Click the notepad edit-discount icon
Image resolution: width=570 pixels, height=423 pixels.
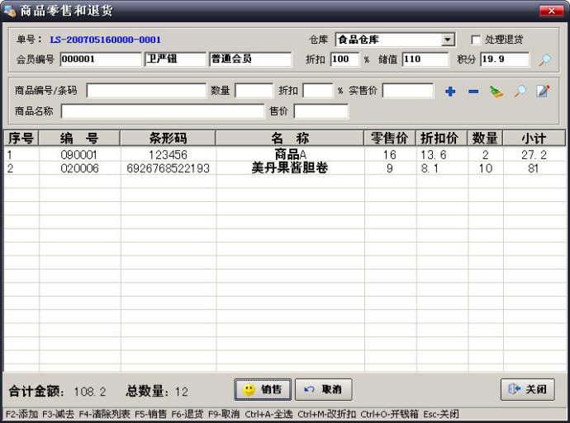543,92
